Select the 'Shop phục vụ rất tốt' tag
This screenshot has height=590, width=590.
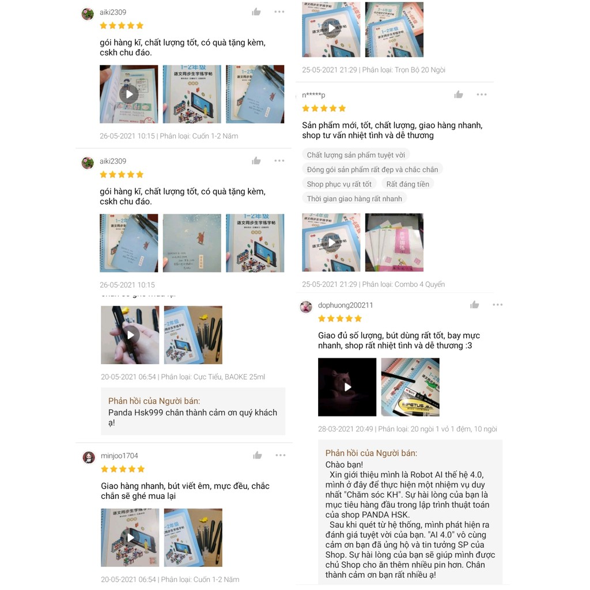click(x=339, y=184)
